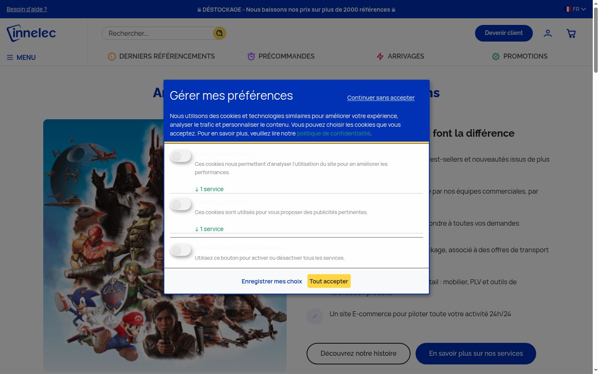The width and height of the screenshot is (599, 374).
Task: Open DERNIERS RÉFÉRENCEMENTS nav item
Action: click(161, 57)
